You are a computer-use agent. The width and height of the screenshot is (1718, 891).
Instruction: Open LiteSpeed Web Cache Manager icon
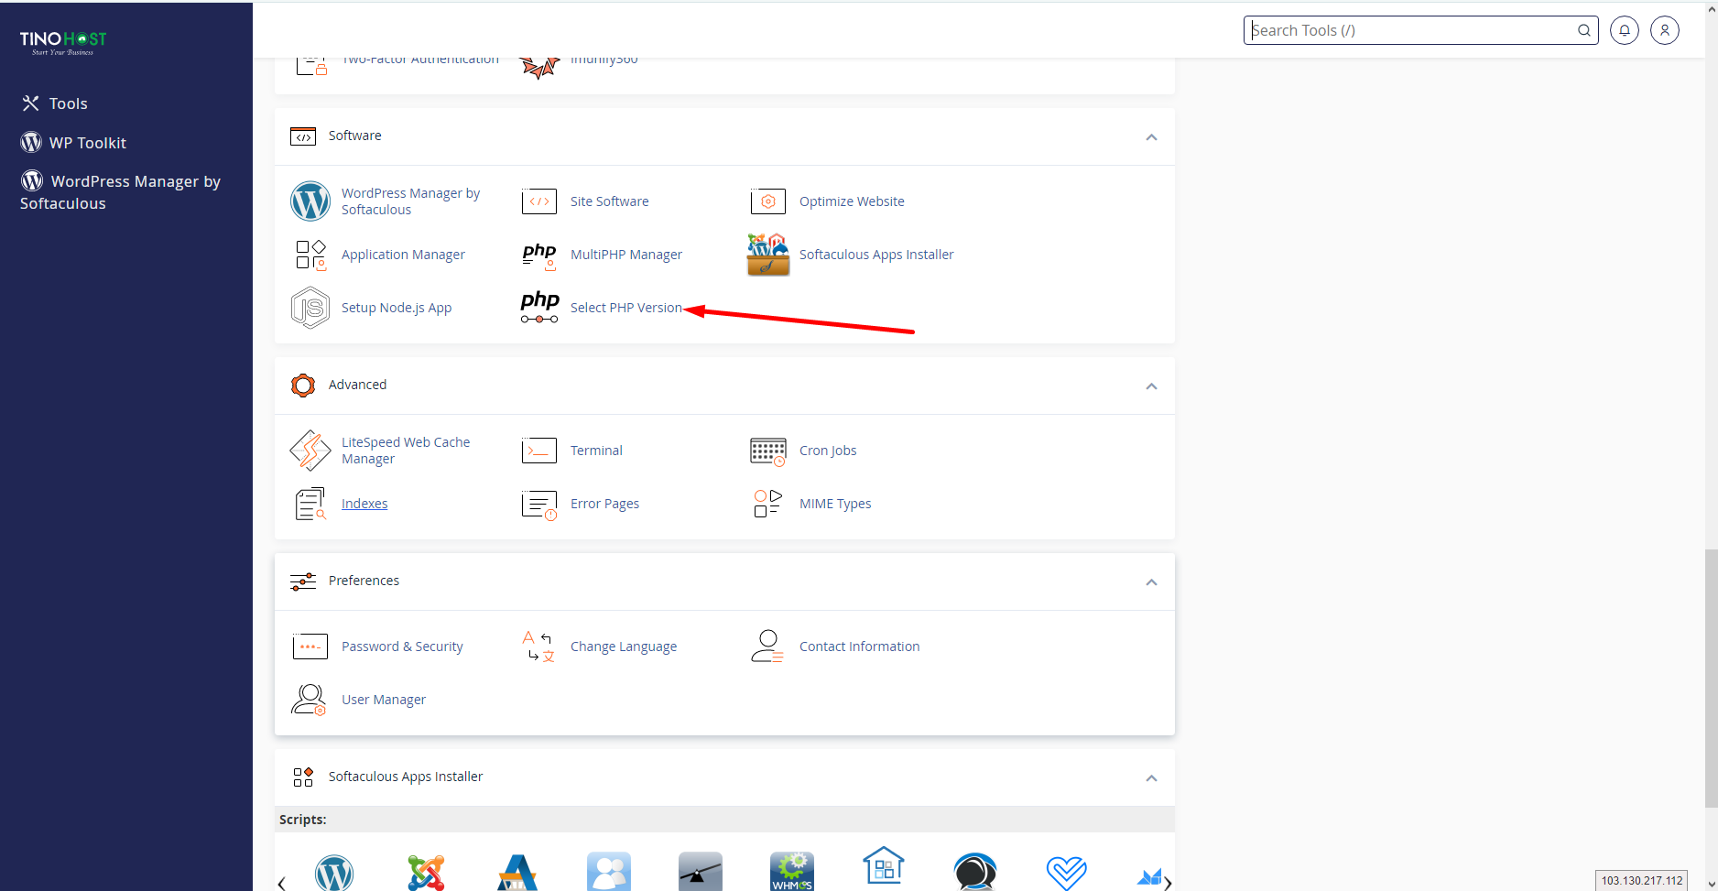tap(310, 451)
